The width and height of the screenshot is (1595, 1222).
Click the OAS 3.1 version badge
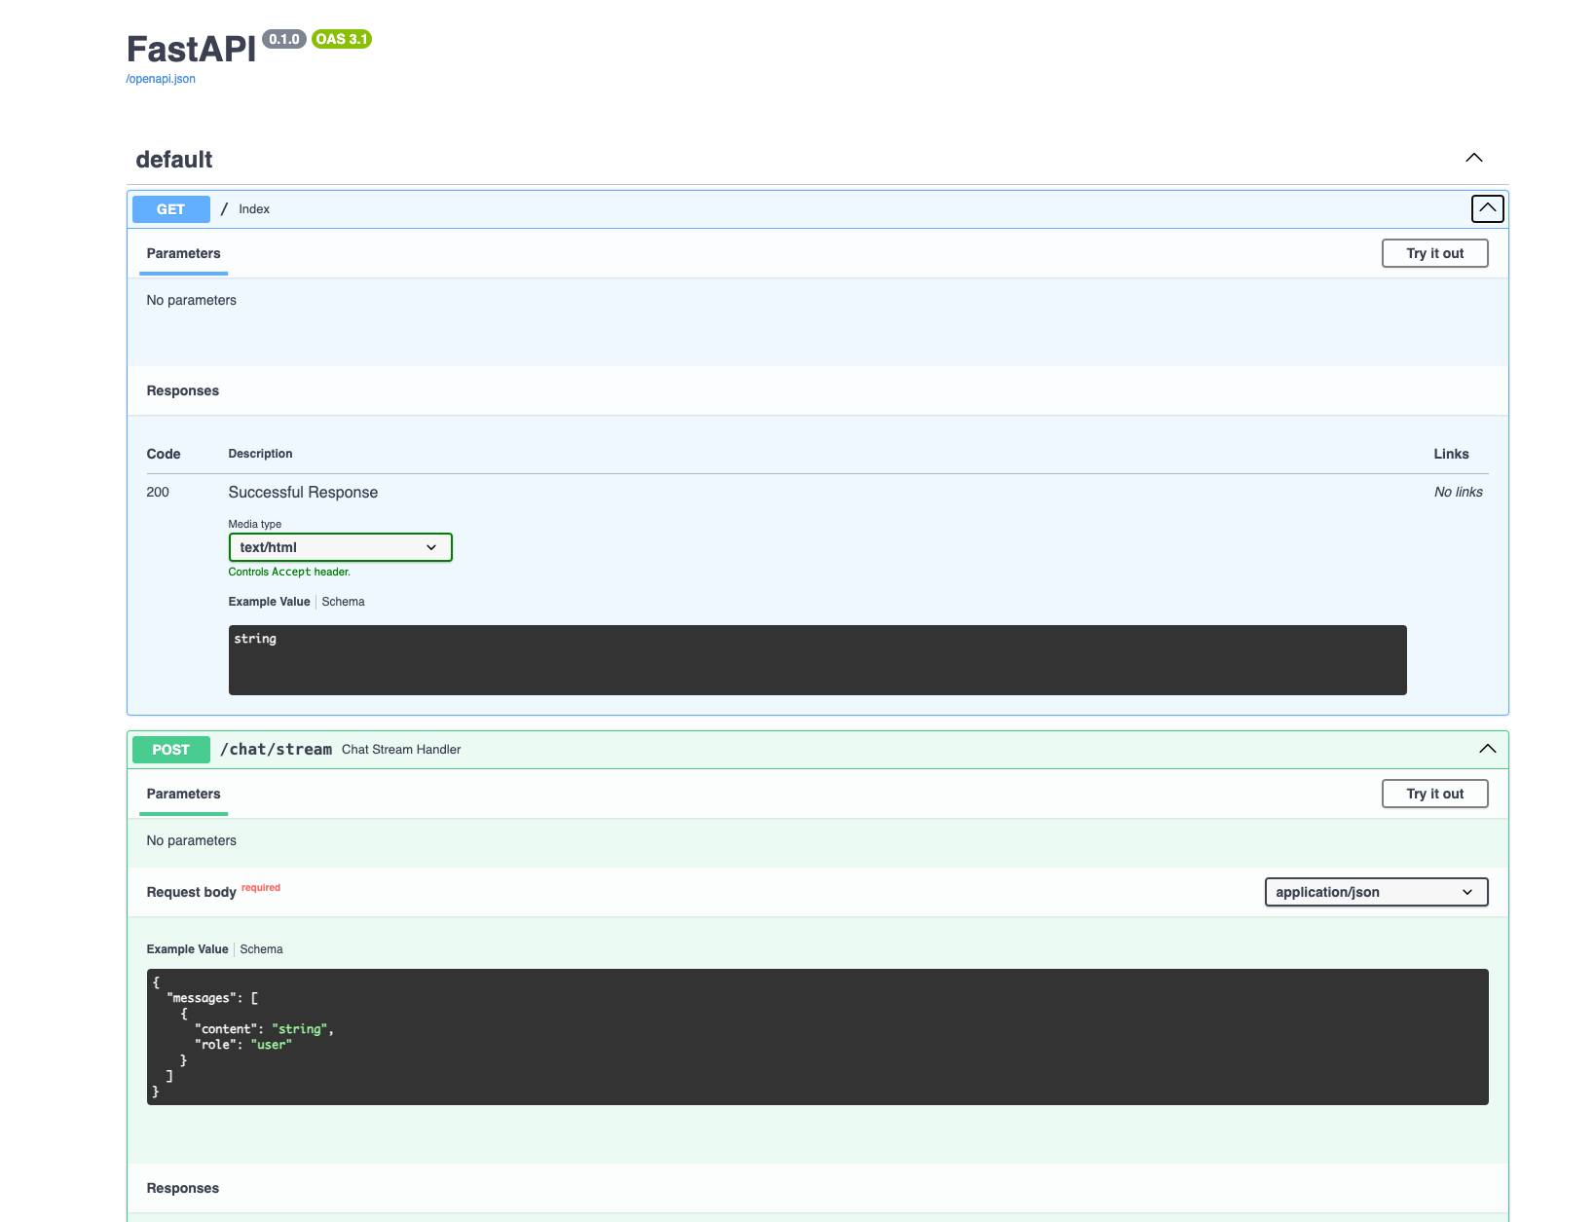pyautogui.click(x=342, y=39)
